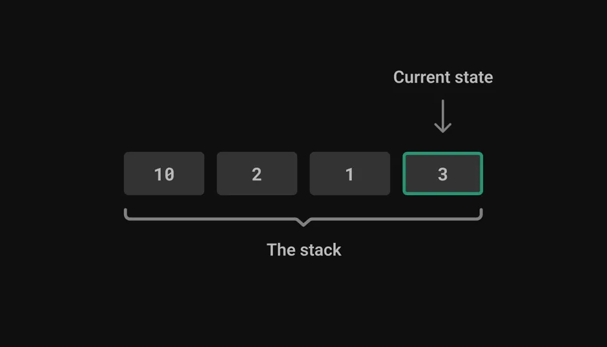Click the right curved end of the brace

[x=480, y=214]
